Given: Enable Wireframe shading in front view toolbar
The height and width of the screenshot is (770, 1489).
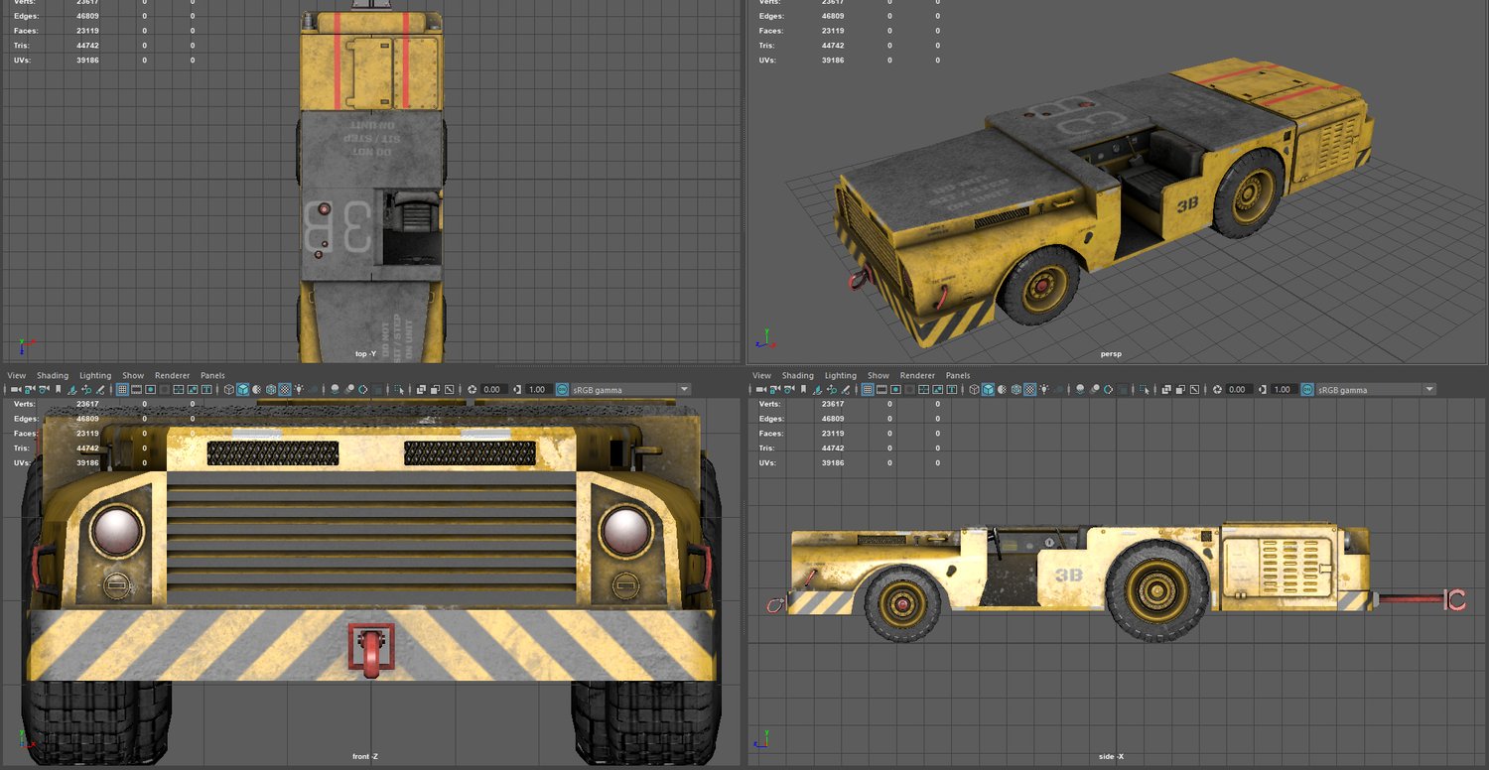Looking at the screenshot, I should [227, 390].
